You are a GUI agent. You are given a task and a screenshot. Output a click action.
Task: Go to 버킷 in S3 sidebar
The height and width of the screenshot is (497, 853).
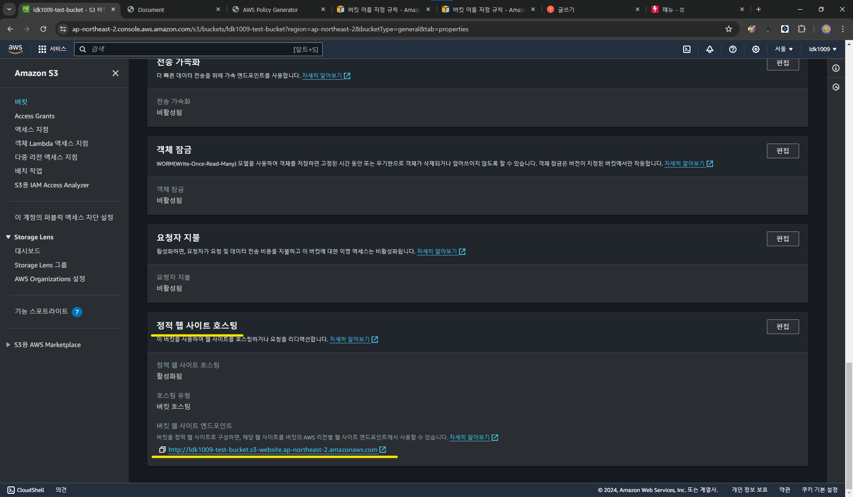(x=21, y=102)
